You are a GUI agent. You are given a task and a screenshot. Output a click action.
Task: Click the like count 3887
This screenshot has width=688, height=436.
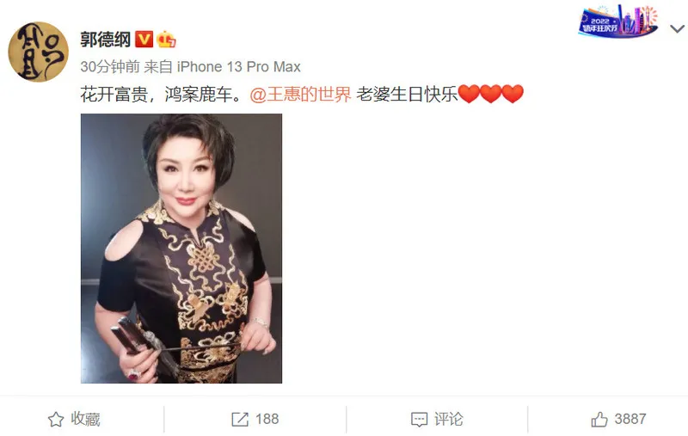tap(630, 420)
